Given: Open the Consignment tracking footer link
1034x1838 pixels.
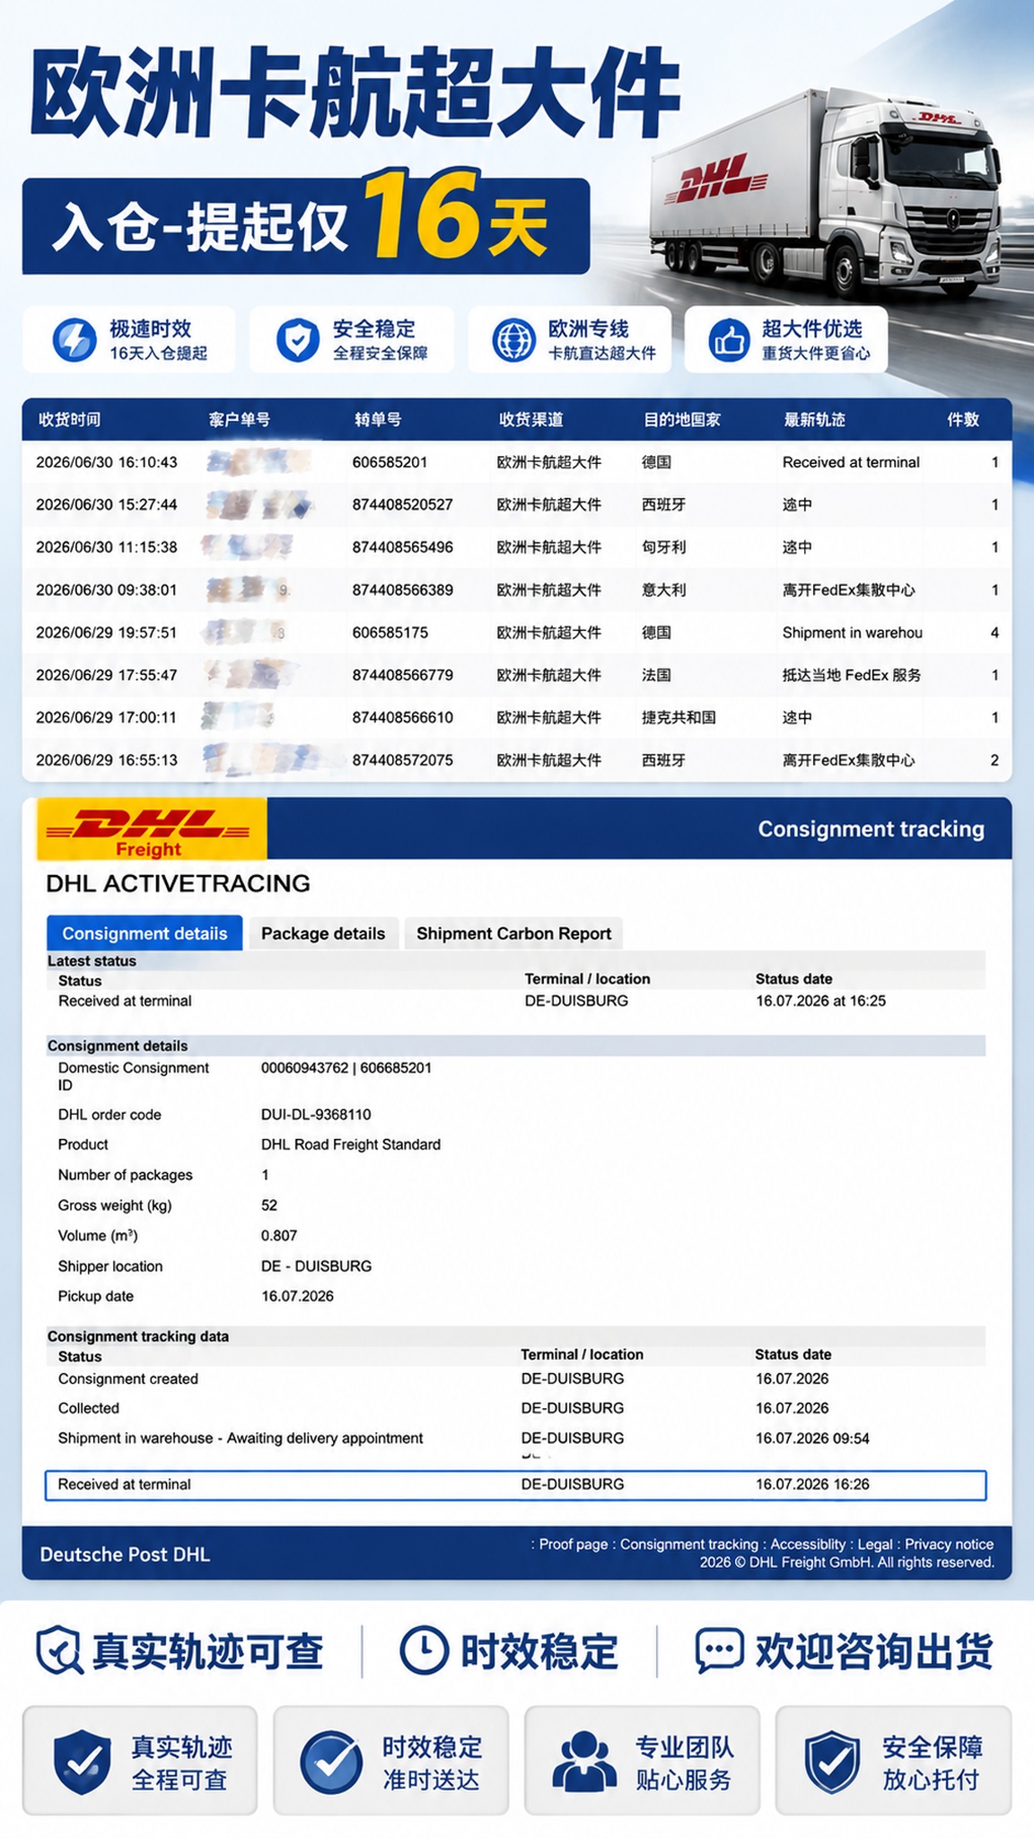Looking at the screenshot, I should [689, 1544].
